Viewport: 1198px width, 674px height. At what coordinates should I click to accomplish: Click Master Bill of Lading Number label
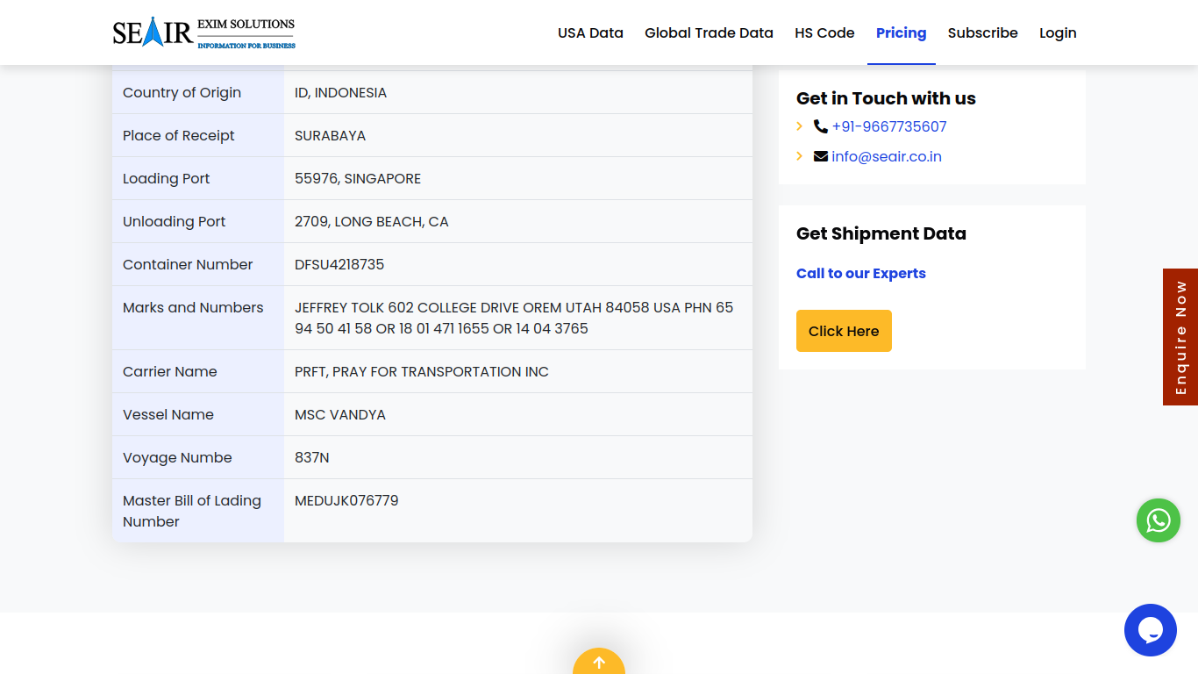[192, 511]
